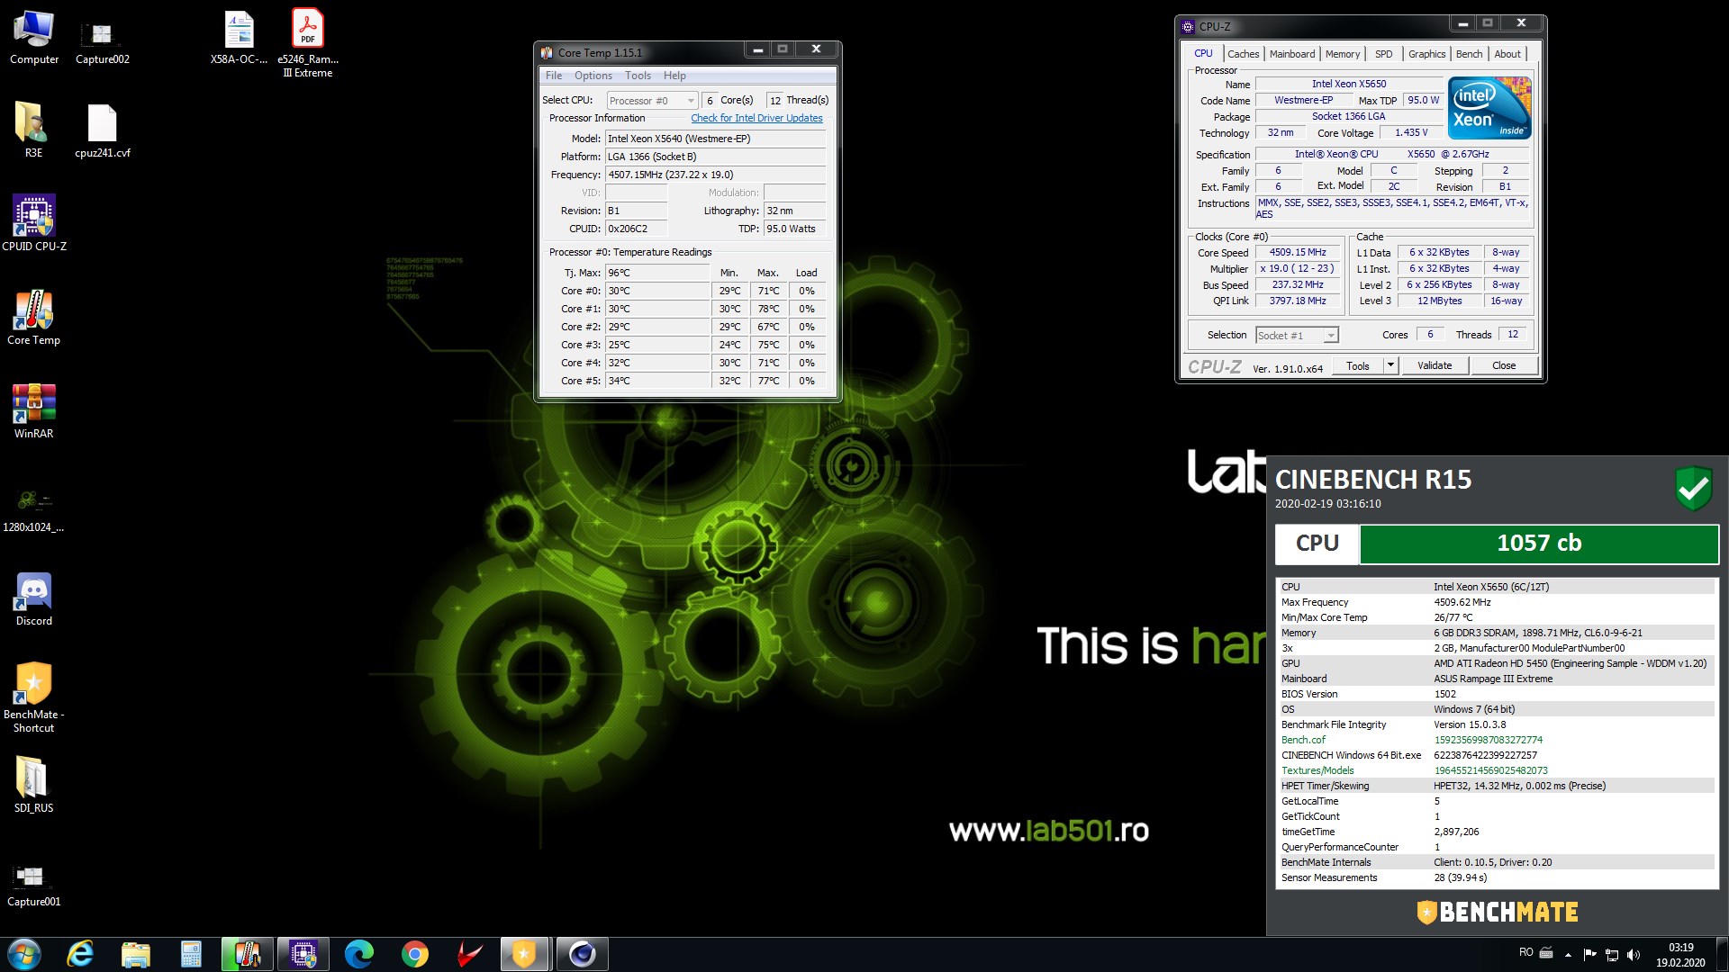Click the Core #5 temperature field

pos(657,381)
